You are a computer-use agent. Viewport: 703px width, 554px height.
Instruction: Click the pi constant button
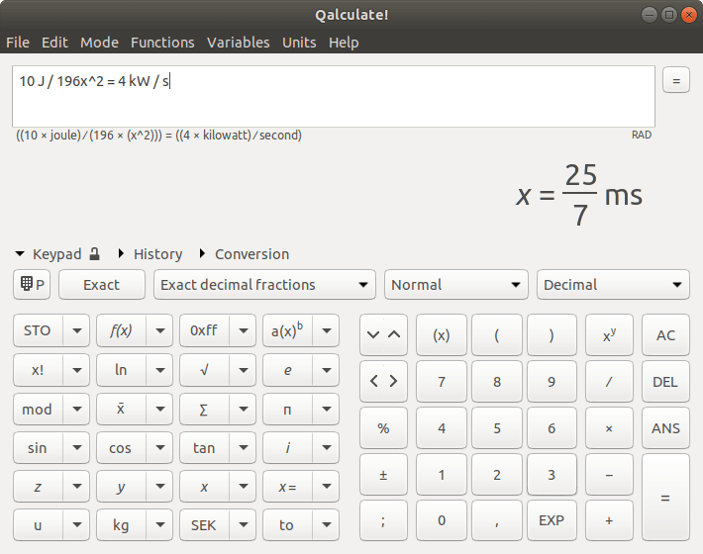click(x=288, y=409)
